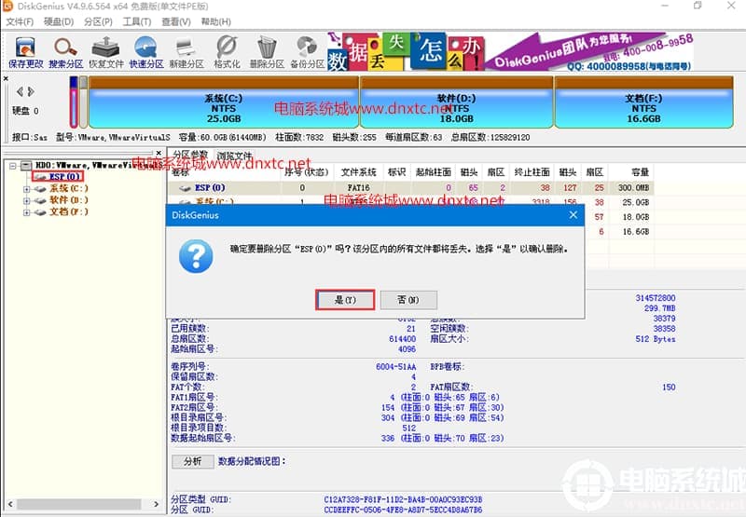
Task: Open the 分区(P) menu
Action: coord(98,21)
